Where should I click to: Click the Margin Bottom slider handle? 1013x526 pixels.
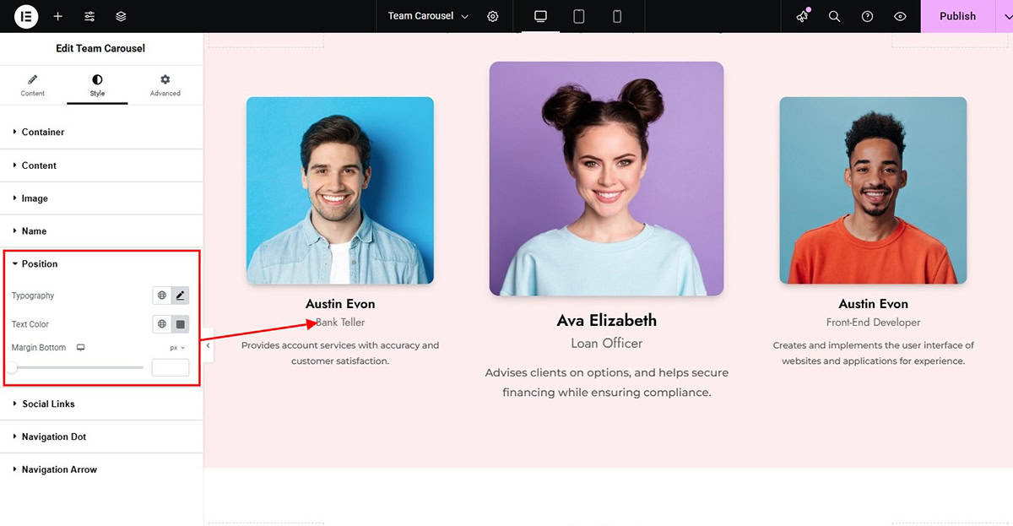(12, 367)
